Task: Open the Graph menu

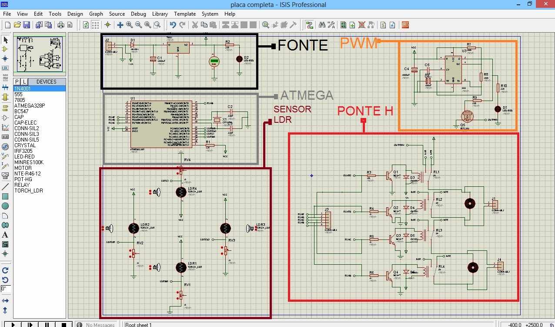Action: pos(96,14)
